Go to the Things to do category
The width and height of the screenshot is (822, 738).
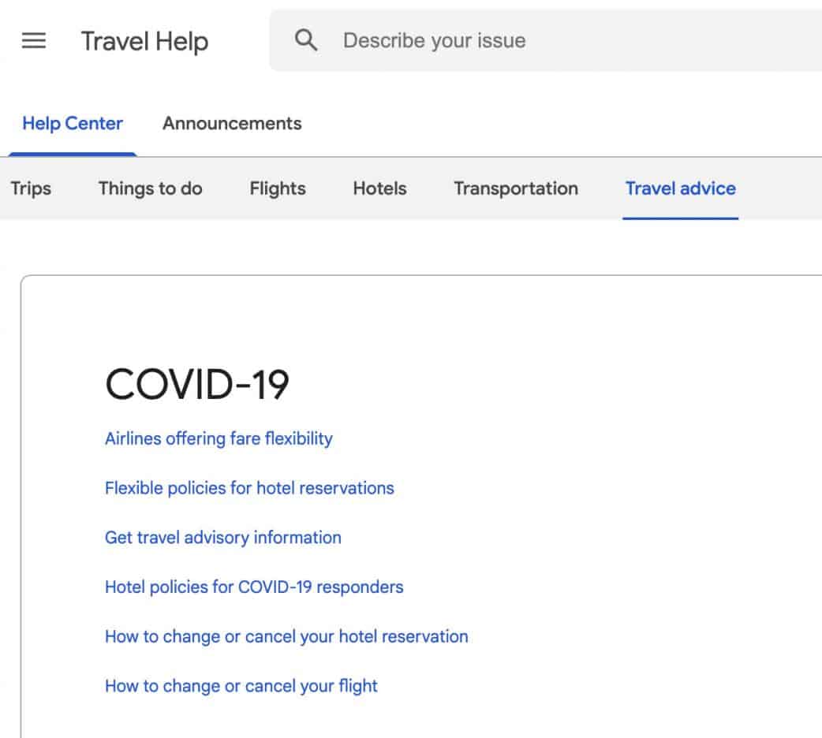click(x=150, y=188)
